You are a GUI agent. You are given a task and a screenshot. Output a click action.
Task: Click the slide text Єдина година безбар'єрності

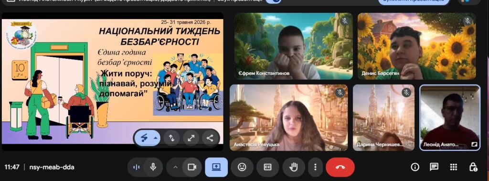tap(125, 57)
